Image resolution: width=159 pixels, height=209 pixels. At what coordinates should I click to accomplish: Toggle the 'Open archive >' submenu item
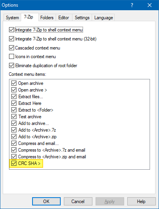pyautogui.click(x=14, y=90)
